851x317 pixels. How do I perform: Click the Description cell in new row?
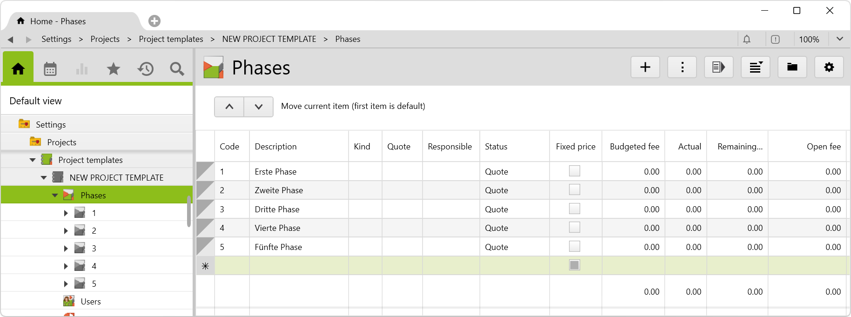[x=299, y=266]
